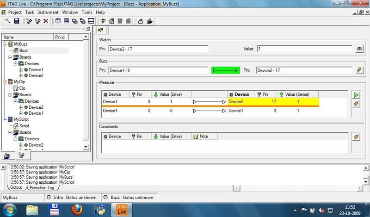Close the project tree panel
Screen dimensions: 370x217
(x=88, y=29)
